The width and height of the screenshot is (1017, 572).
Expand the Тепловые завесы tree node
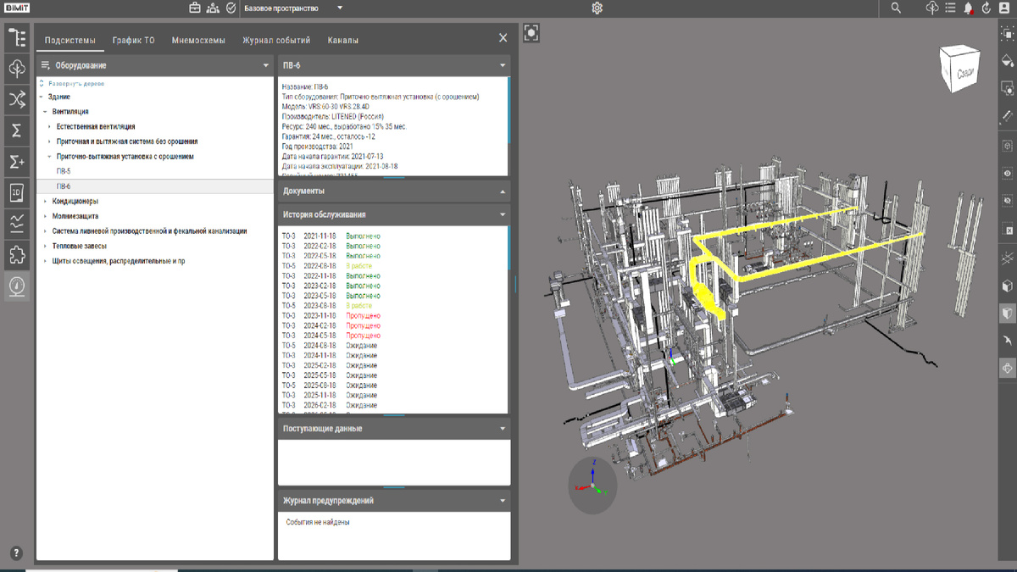45,246
